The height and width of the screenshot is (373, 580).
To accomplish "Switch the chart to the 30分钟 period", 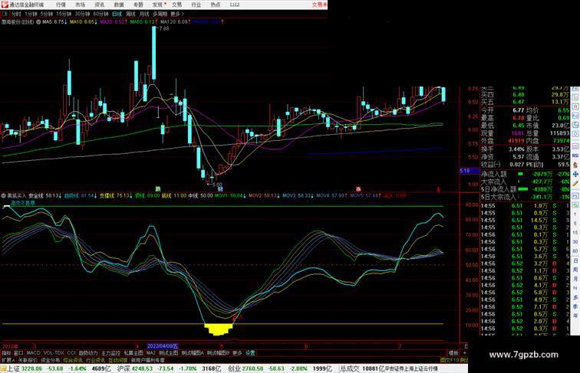I will click(x=82, y=14).
